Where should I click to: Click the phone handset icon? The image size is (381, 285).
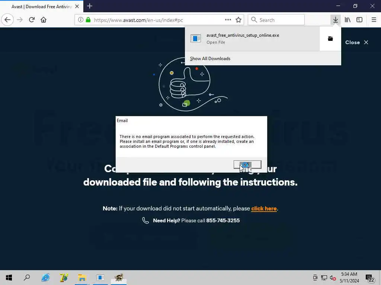tap(145, 220)
